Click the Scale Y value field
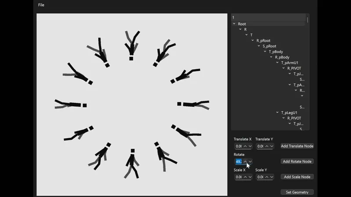The image size is (351, 197). 260,177
